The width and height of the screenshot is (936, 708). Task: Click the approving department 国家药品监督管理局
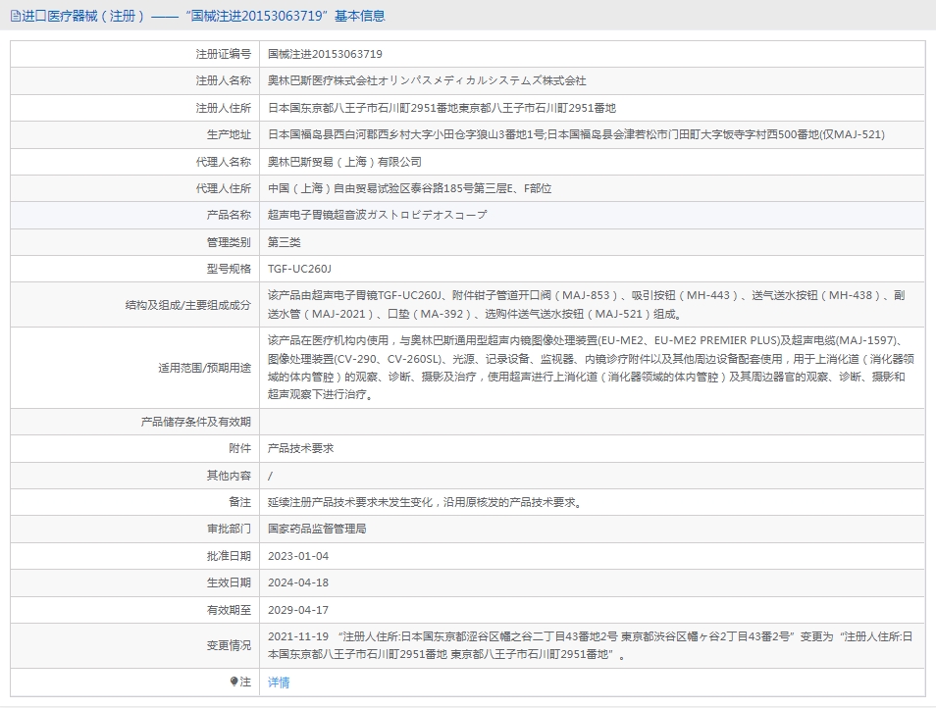click(317, 529)
